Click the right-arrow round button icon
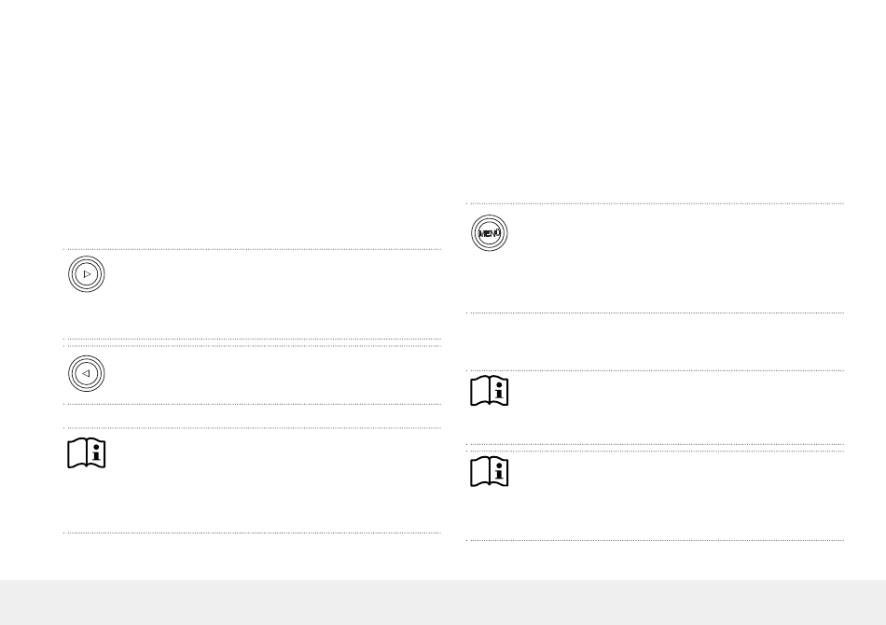 [x=86, y=275]
